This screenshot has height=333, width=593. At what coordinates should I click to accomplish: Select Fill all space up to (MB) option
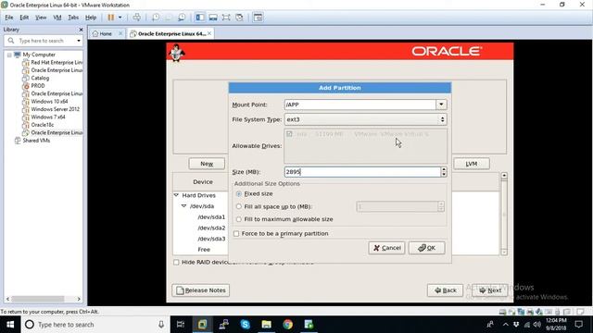tap(239, 206)
